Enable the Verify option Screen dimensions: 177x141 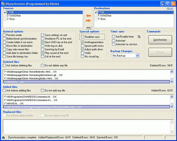pos(83,53)
